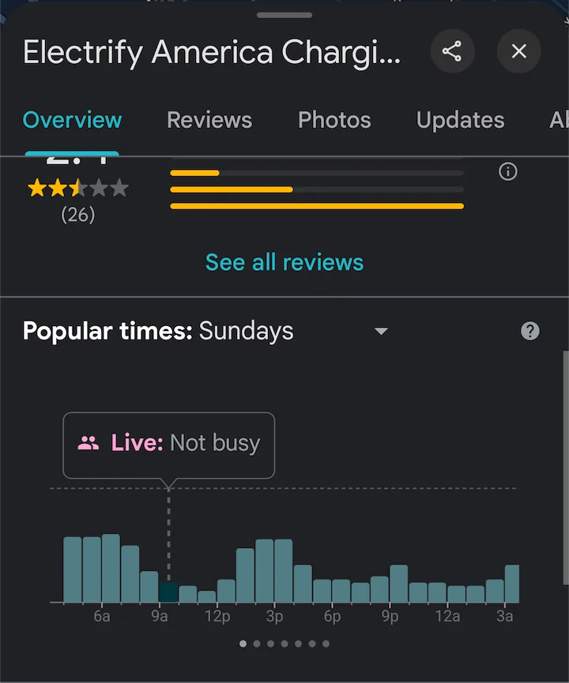Tap the star rating icons

(x=78, y=188)
